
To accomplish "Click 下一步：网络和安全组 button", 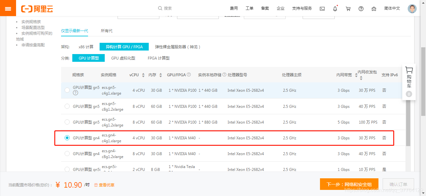I will (x=349, y=184).
